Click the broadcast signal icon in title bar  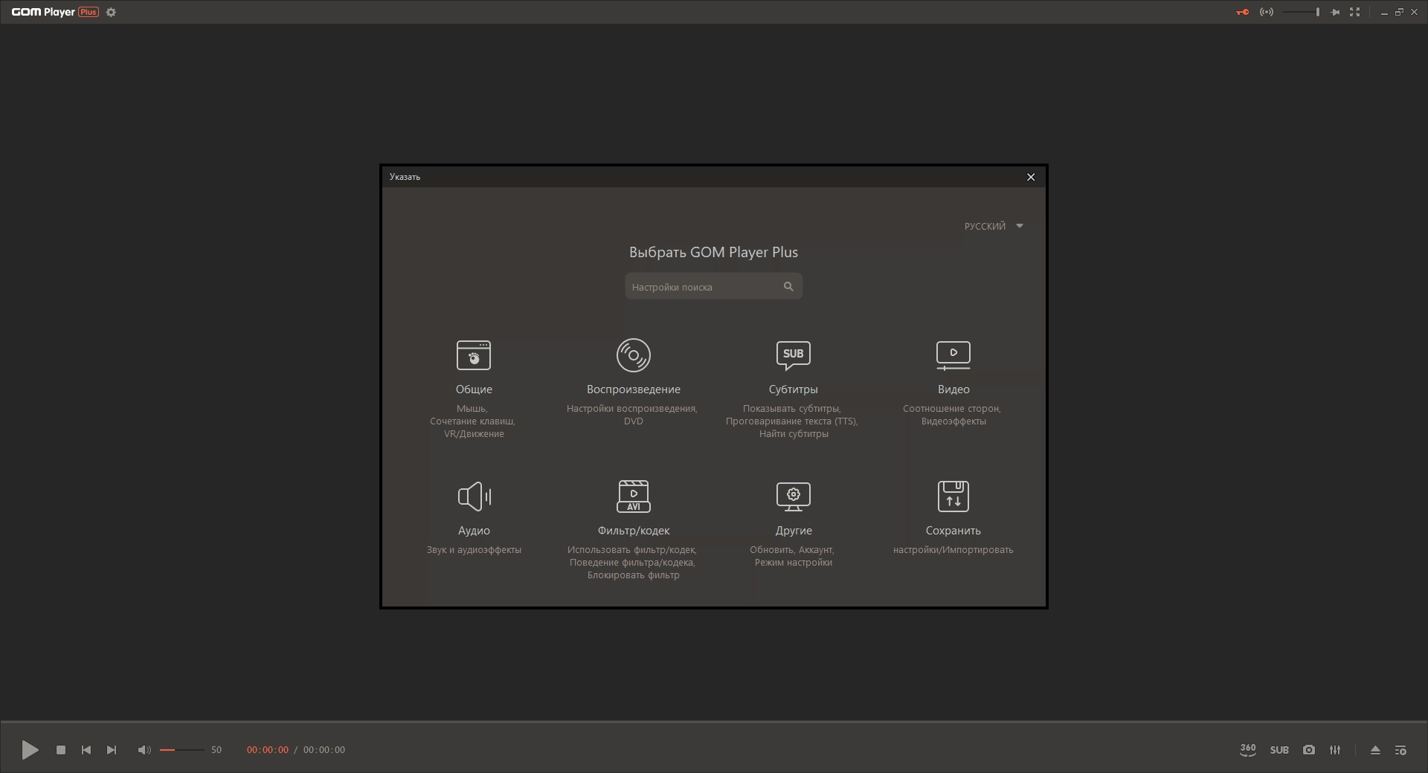(1267, 12)
